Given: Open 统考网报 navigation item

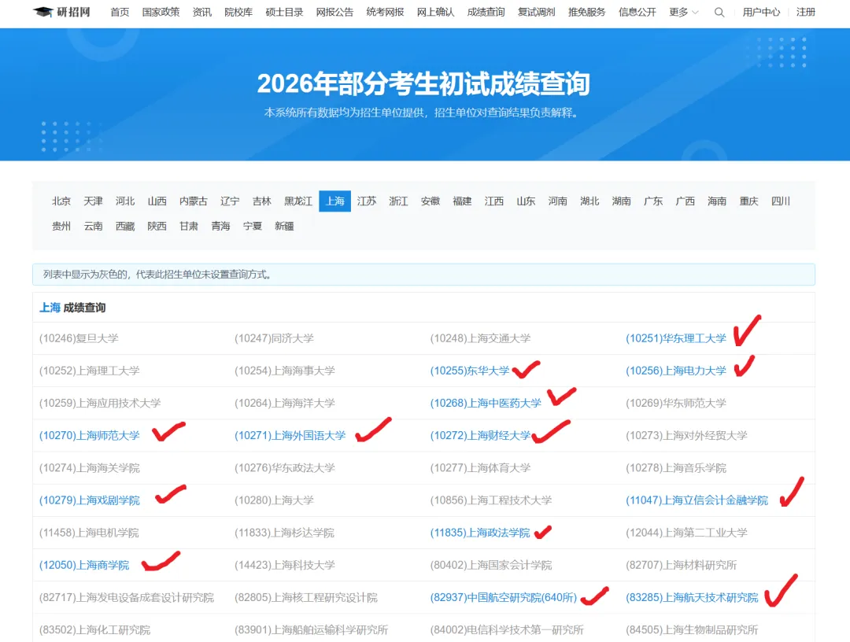Looking at the screenshot, I should point(386,12).
